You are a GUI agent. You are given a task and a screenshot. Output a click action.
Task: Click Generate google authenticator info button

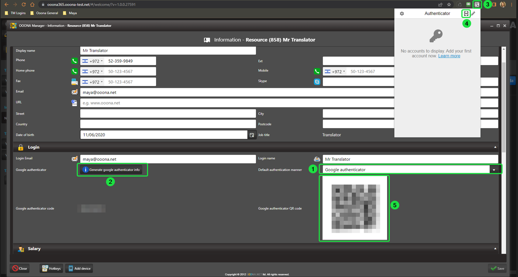[x=111, y=170]
